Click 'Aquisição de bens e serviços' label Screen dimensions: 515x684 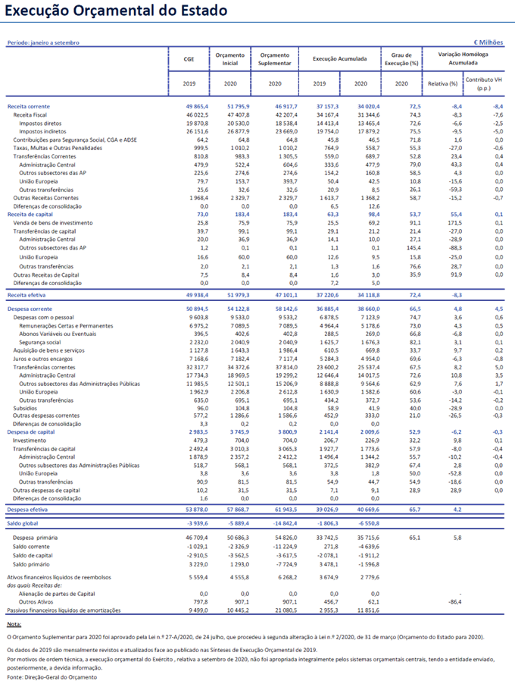pos(48,350)
